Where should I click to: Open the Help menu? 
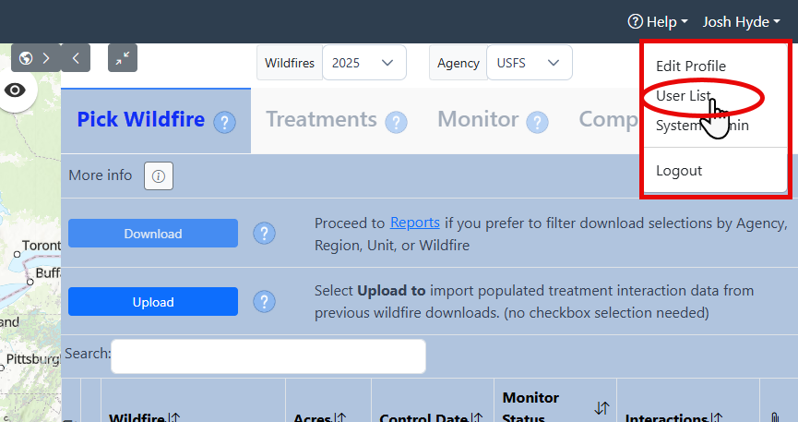[658, 22]
